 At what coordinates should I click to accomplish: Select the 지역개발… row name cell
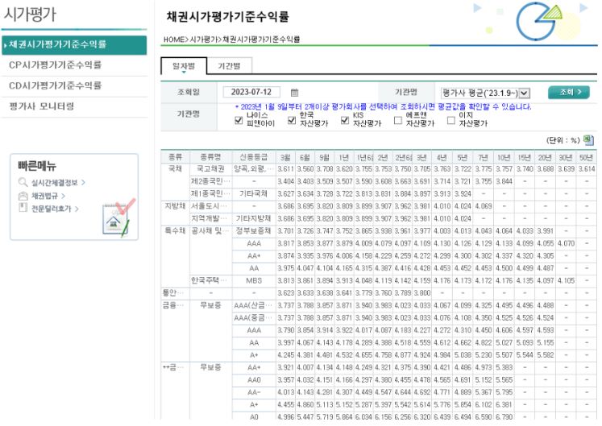(x=210, y=219)
